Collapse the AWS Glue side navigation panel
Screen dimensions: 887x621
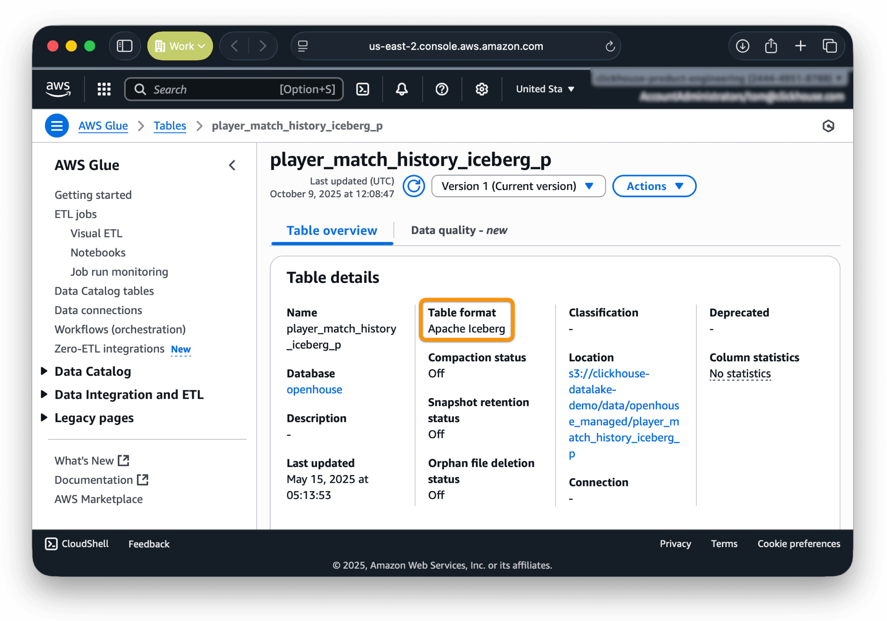(x=232, y=165)
